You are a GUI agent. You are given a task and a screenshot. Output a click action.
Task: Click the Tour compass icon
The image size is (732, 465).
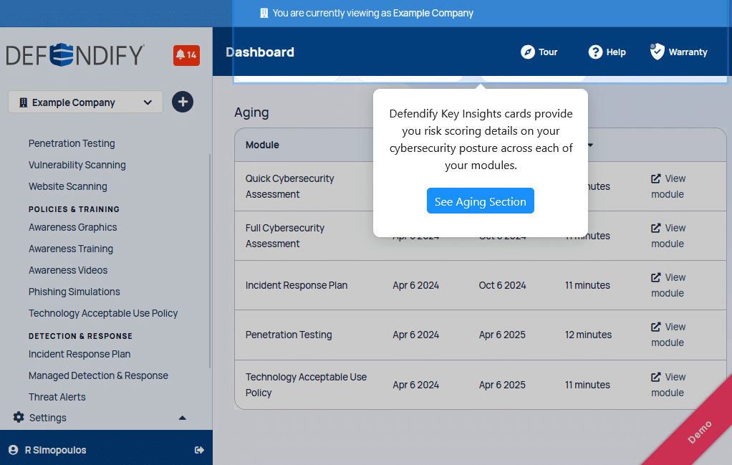[x=528, y=52]
